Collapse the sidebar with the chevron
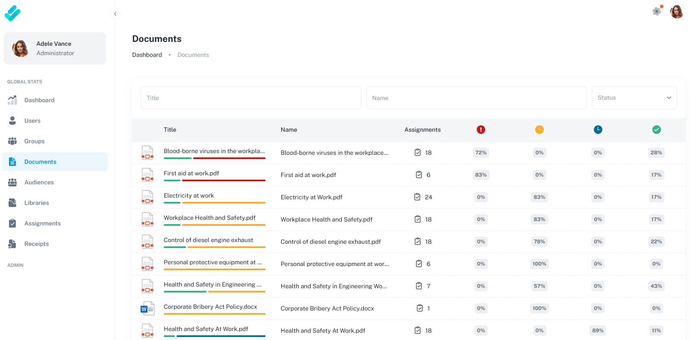Screen dimensions: 690x340 (x=115, y=14)
